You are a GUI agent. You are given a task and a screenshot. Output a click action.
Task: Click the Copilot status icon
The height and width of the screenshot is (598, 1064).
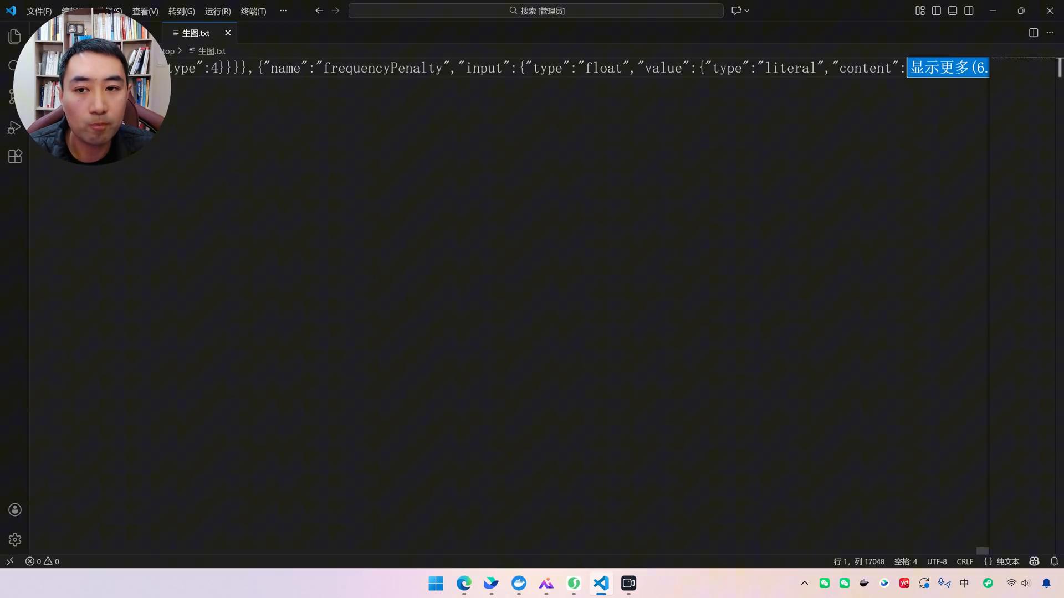1034,561
